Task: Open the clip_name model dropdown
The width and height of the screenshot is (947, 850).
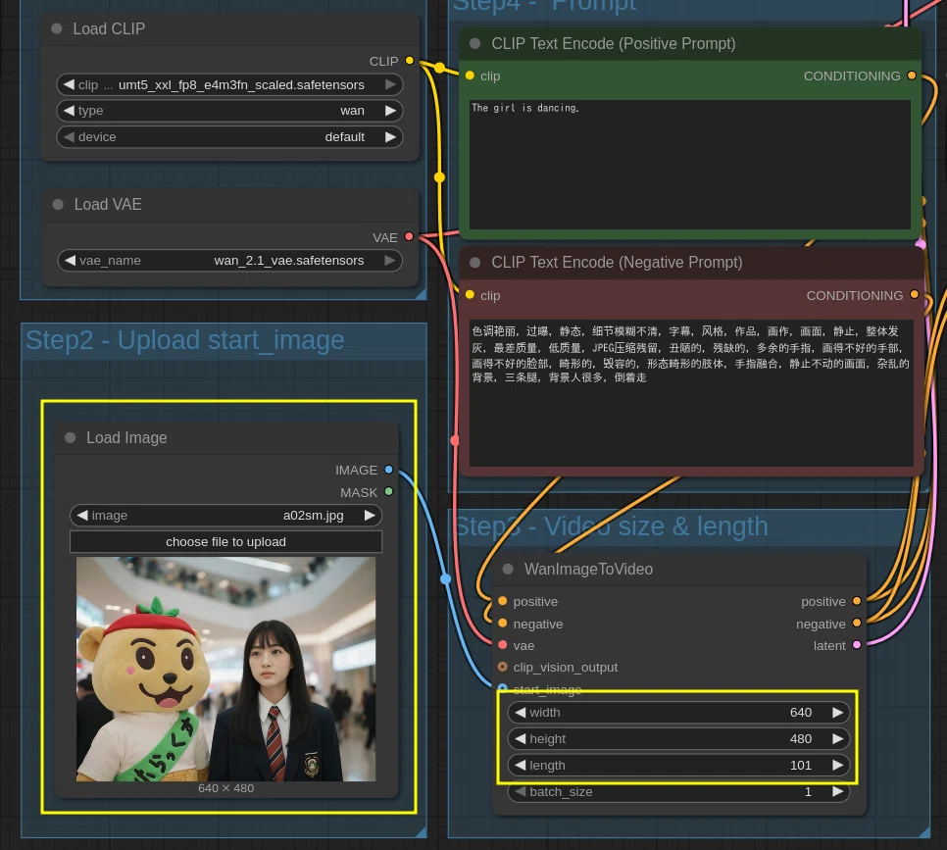Action: (229, 84)
